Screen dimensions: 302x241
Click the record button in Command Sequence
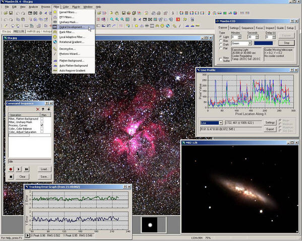tap(11, 169)
